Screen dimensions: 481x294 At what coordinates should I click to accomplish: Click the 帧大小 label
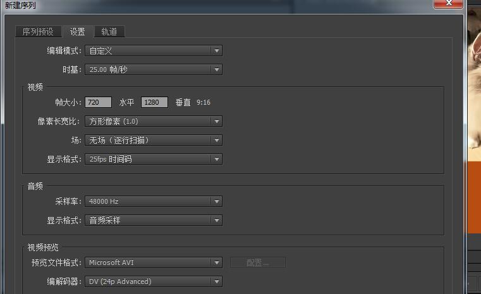pyautogui.click(x=68, y=102)
